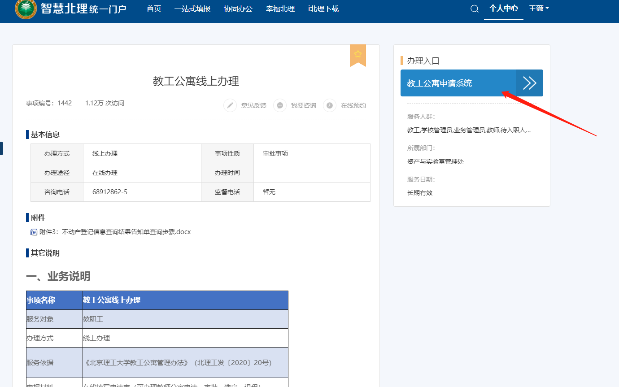The image size is (619, 387).
Task: Switch to the 个人中心 tab
Action: [503, 9]
